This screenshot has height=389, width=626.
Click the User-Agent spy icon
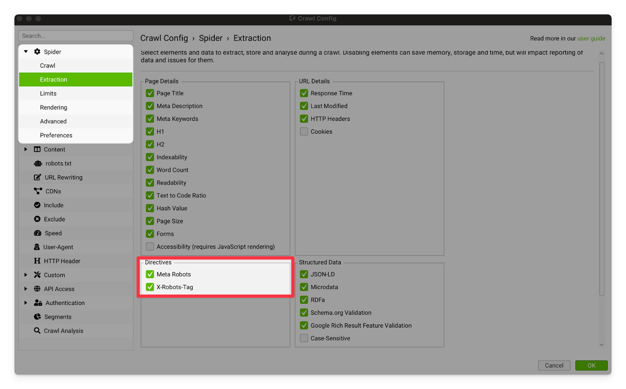pos(37,247)
